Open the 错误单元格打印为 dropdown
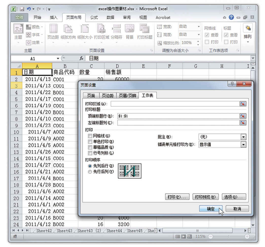Screen dimensions: 265x247 point(243,145)
